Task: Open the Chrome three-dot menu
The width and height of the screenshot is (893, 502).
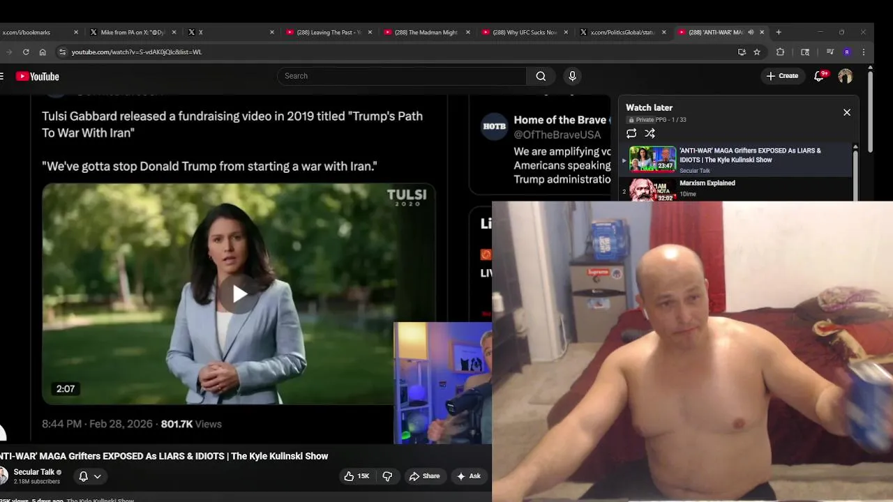Action: click(x=864, y=52)
